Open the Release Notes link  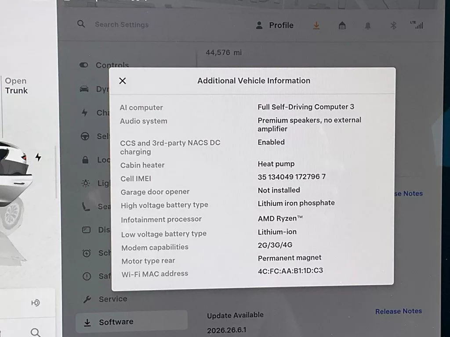click(x=398, y=311)
